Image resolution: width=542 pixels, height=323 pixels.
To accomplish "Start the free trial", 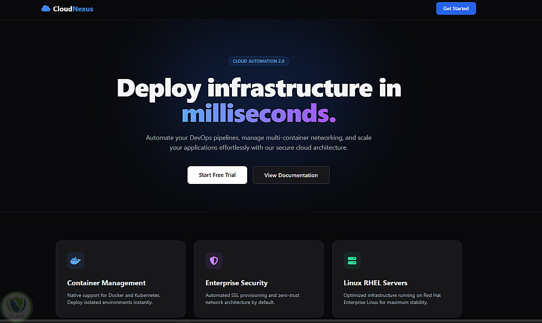I will [217, 175].
